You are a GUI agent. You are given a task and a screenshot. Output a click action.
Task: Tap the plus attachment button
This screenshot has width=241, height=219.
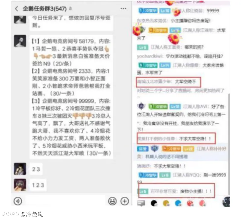pyautogui.click(x=124, y=201)
